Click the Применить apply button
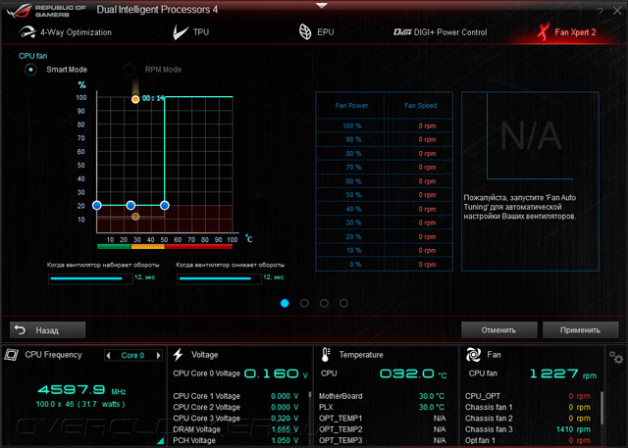 point(580,330)
